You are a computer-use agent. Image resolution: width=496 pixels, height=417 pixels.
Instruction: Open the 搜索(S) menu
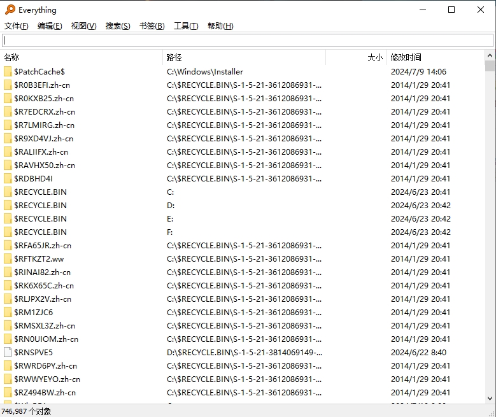(118, 26)
